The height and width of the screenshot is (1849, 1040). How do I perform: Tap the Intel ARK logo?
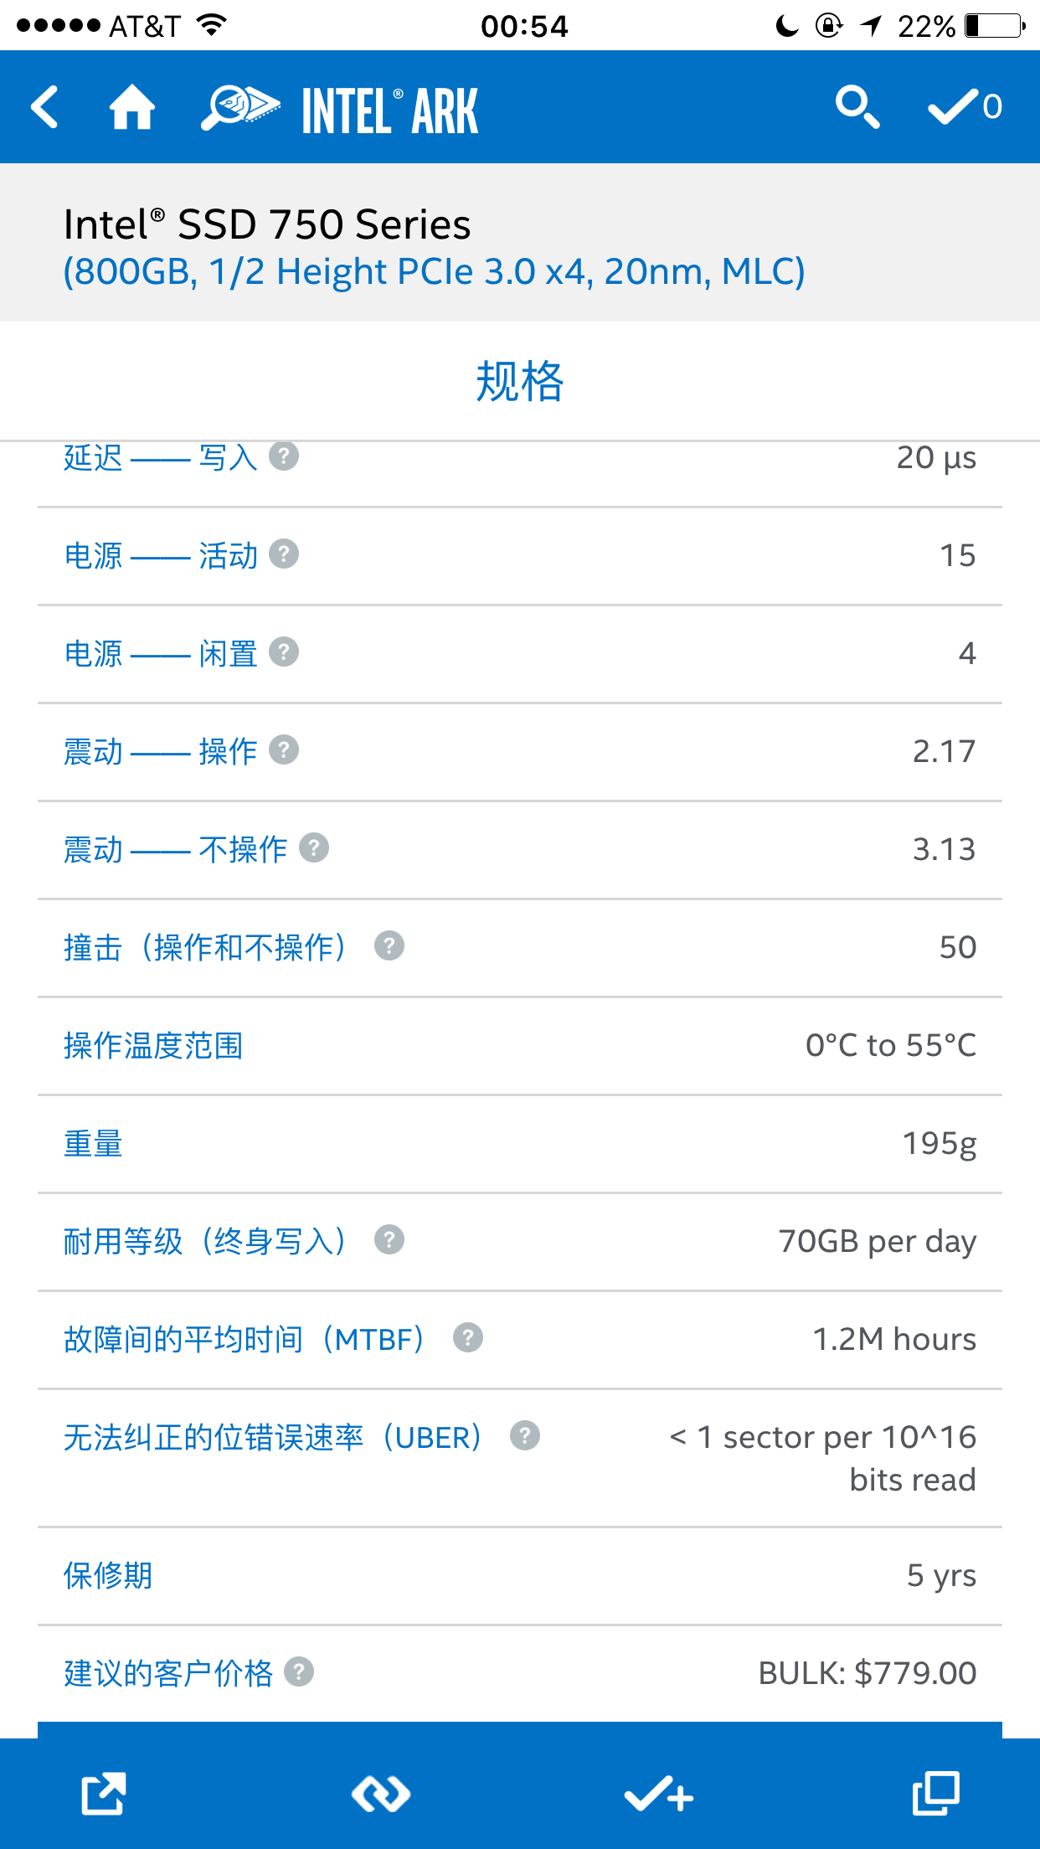[340, 109]
